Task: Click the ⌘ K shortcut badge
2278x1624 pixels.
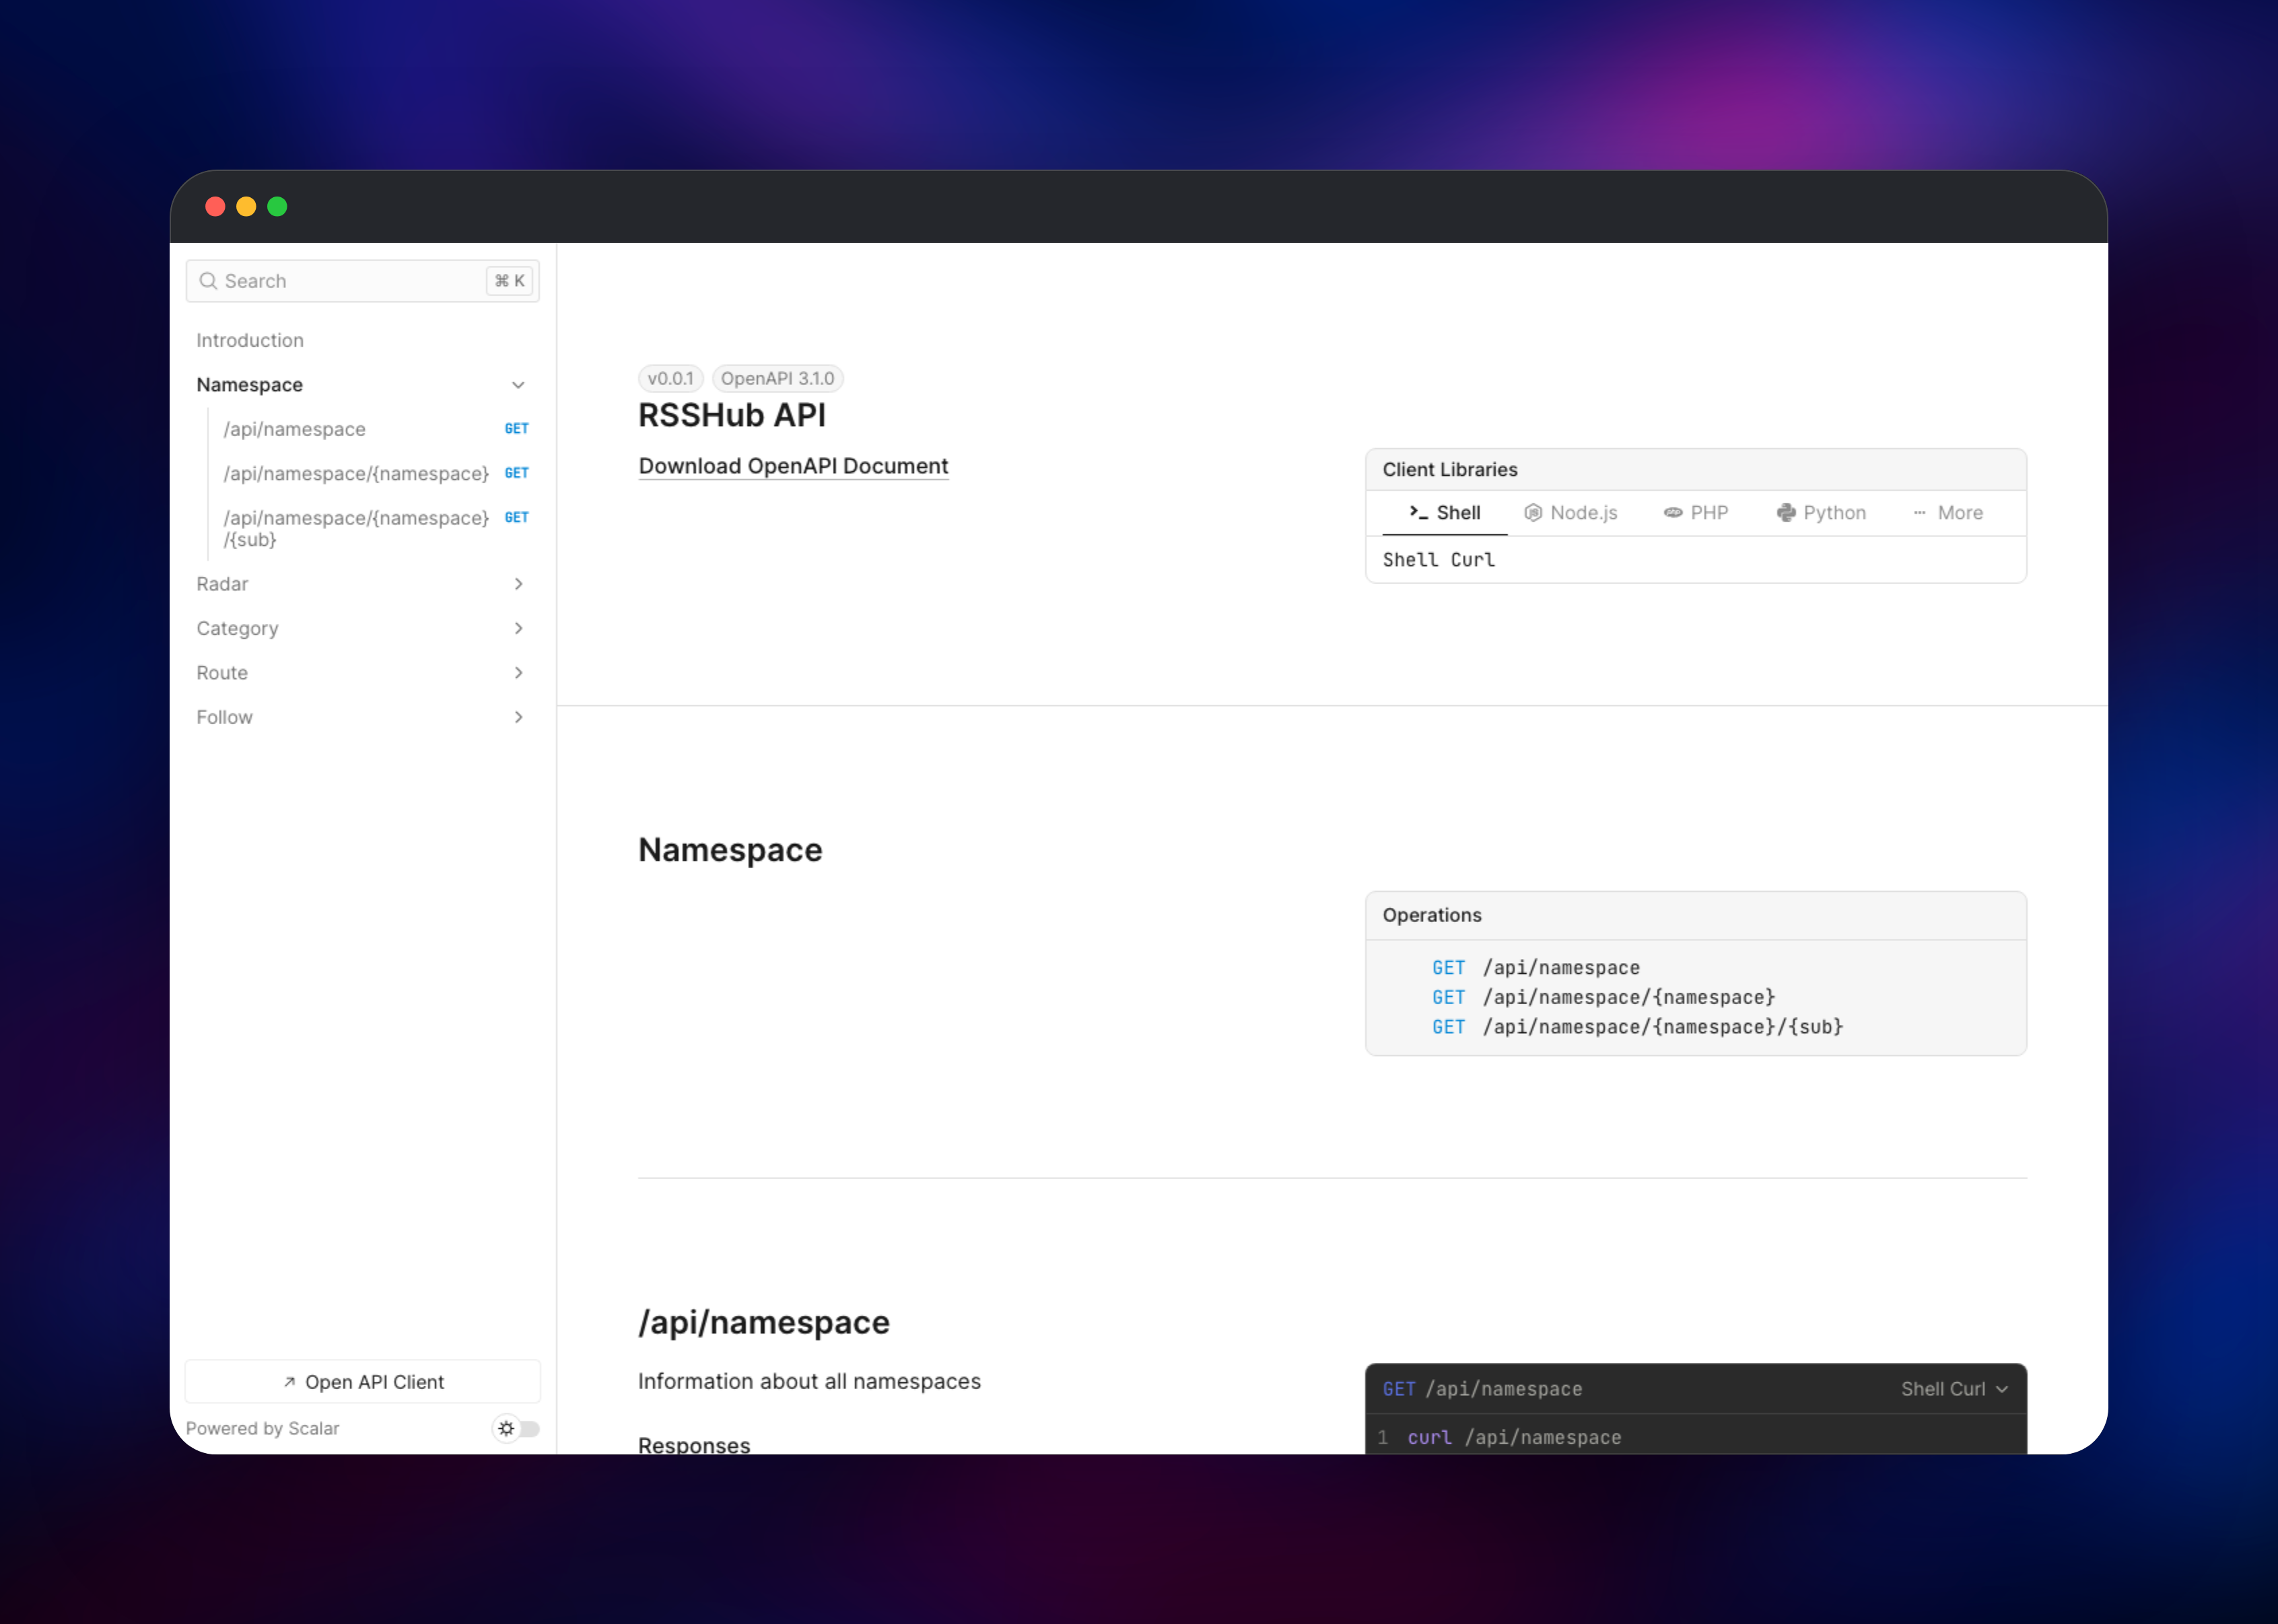Action: click(x=510, y=281)
